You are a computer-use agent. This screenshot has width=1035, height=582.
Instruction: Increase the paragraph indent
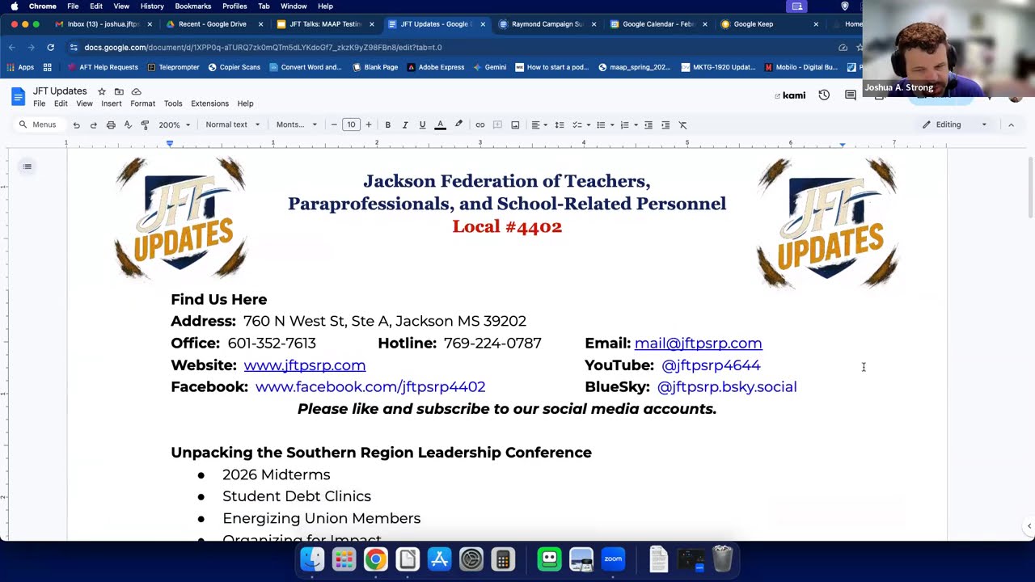coord(665,124)
